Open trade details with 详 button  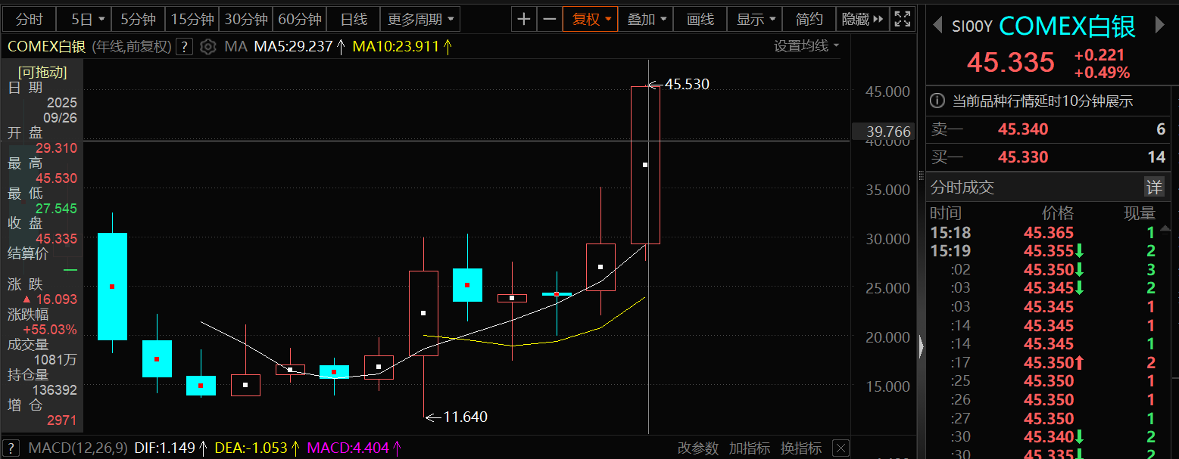(x=1152, y=187)
